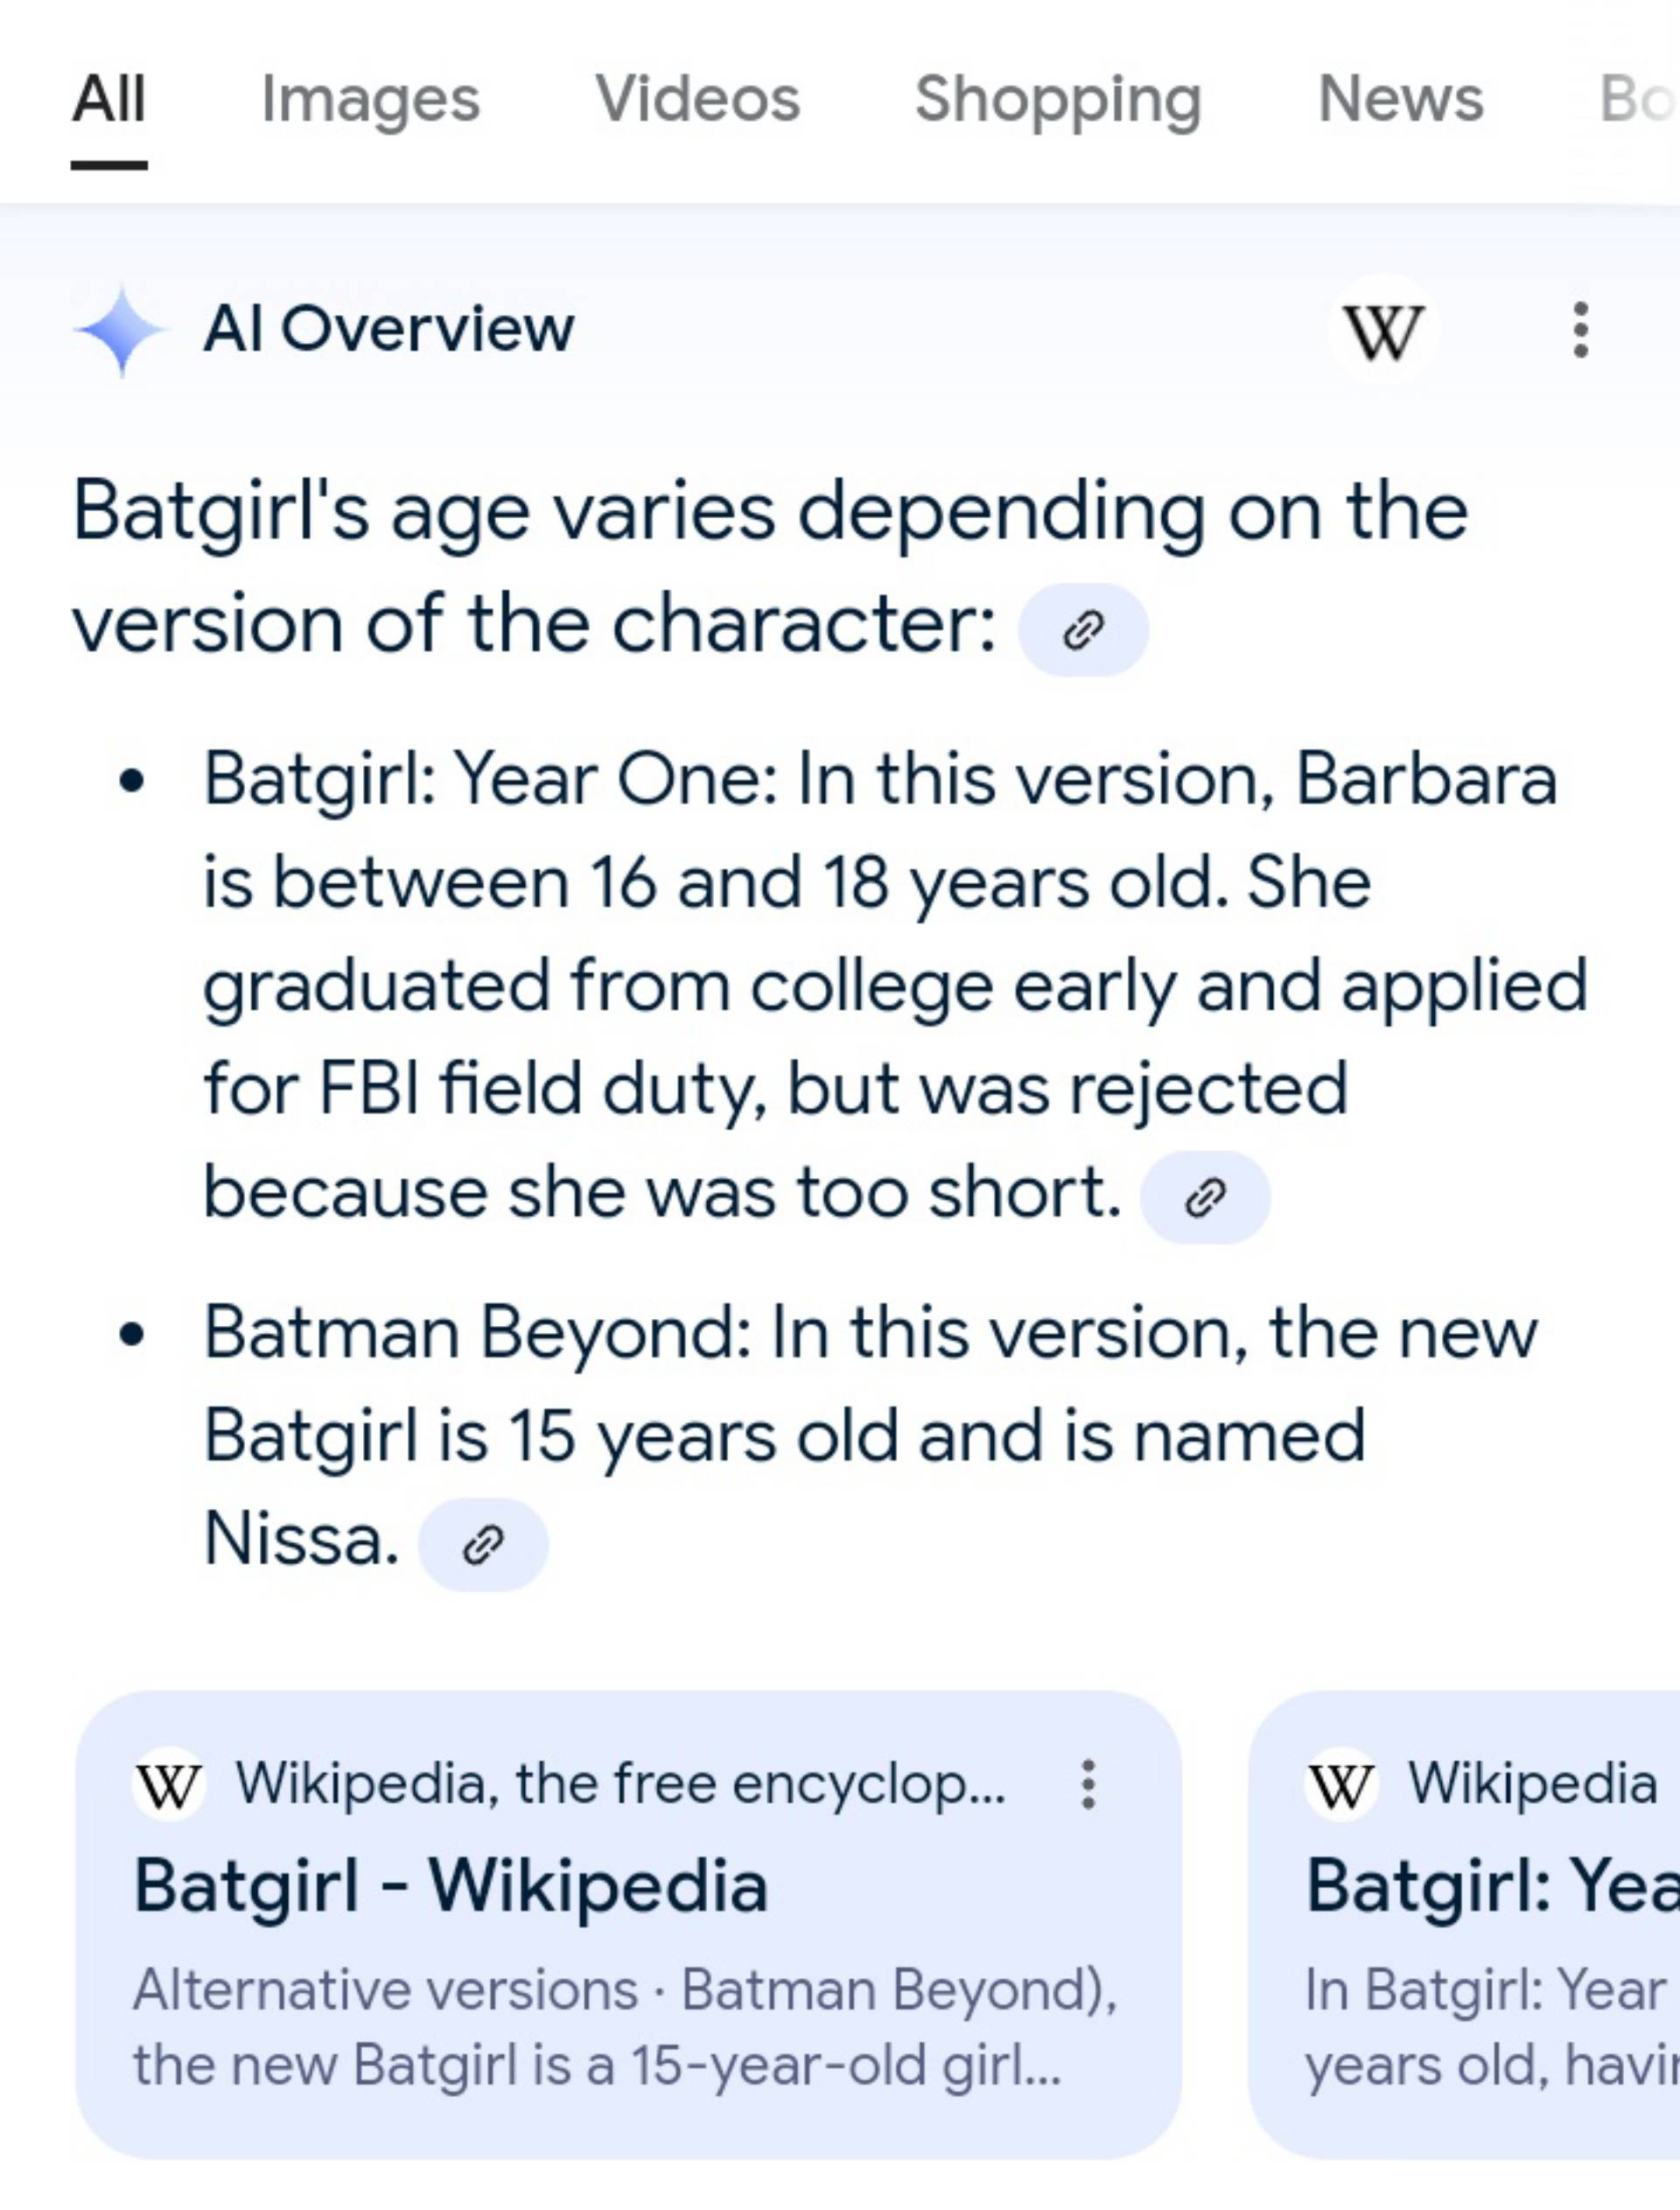Screen dimensions: 1680x2210
Task: Click the Wikipedia source icon in AI Overview header
Action: [1383, 330]
